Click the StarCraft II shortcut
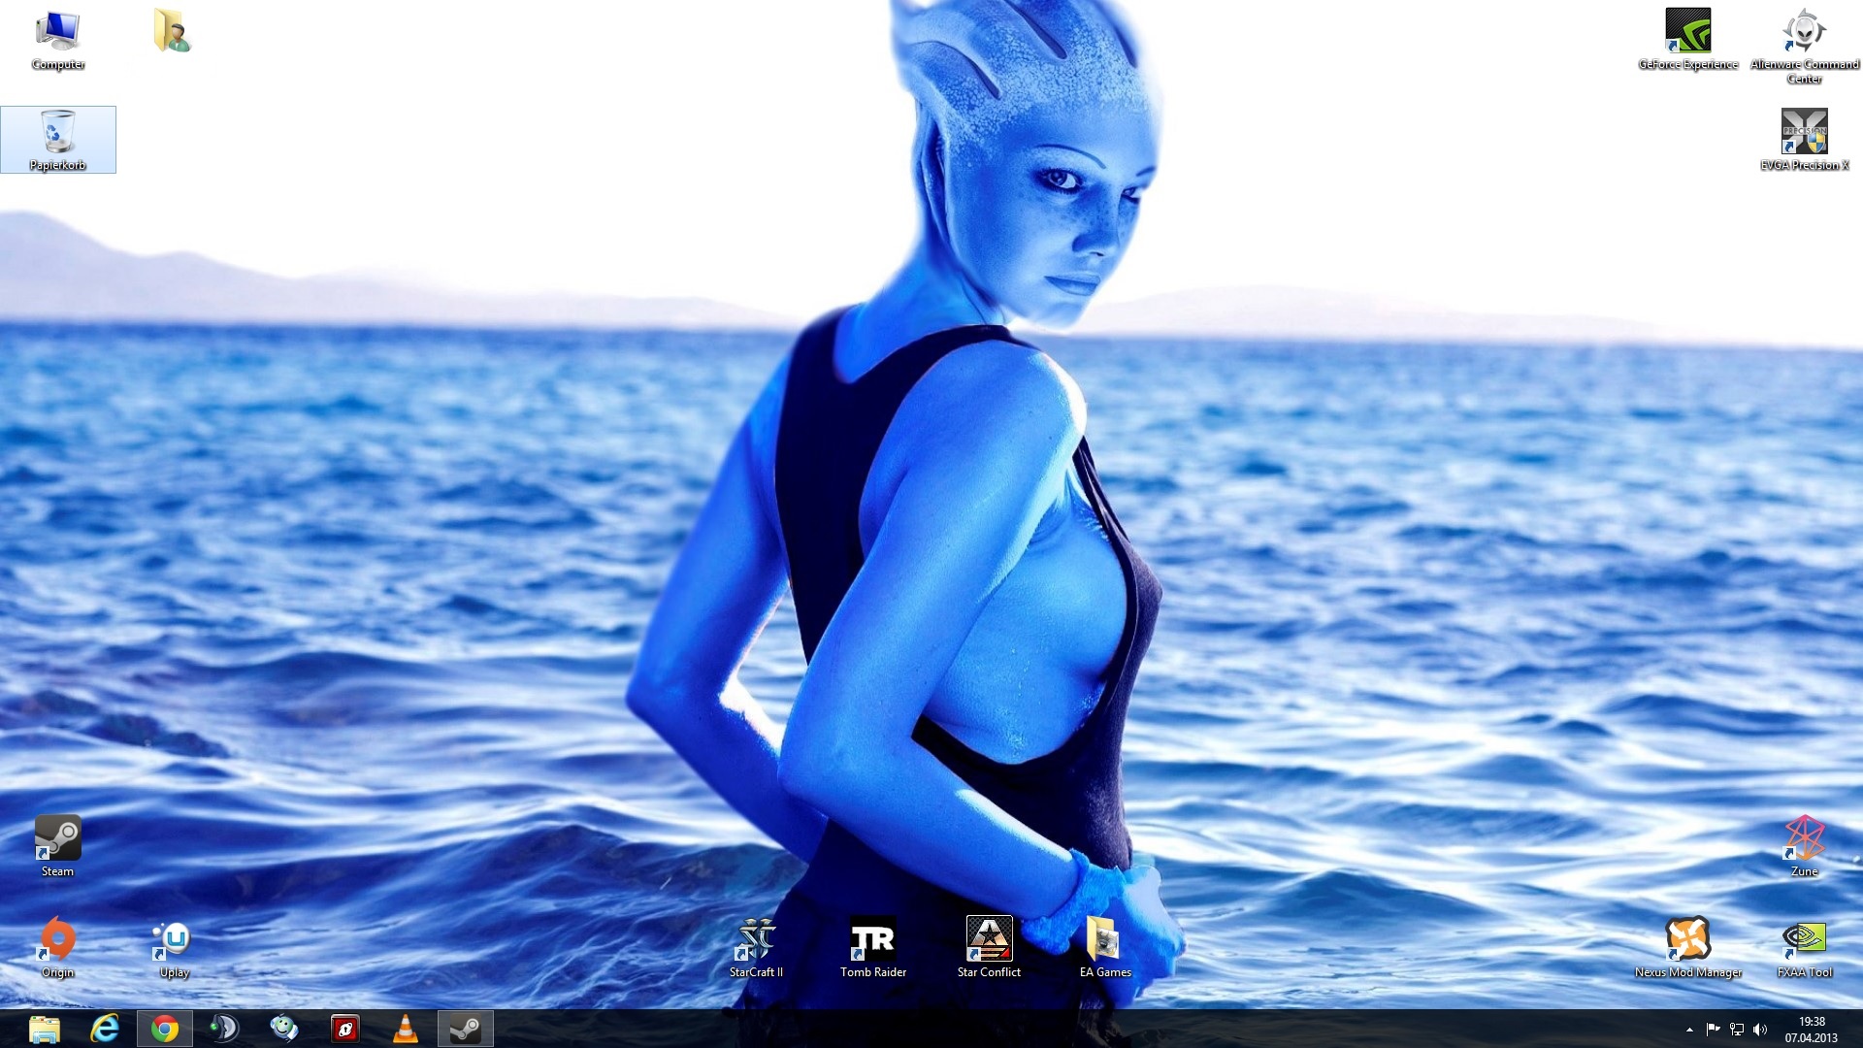Image resolution: width=1863 pixels, height=1048 pixels. coord(756,939)
